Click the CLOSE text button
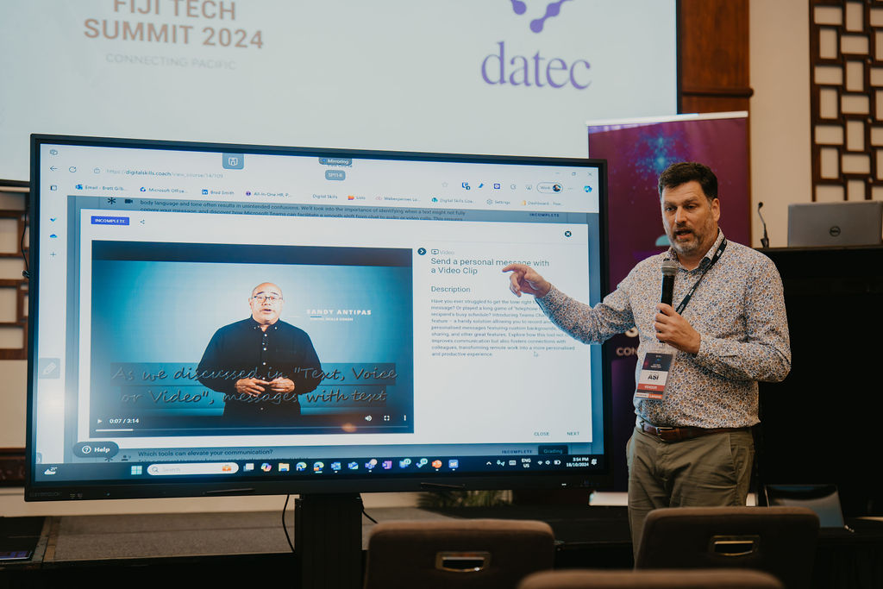 [x=542, y=434]
